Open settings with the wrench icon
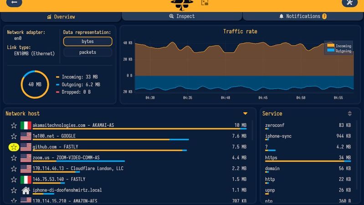Viewport: 364px width, 205px height. point(350,2)
